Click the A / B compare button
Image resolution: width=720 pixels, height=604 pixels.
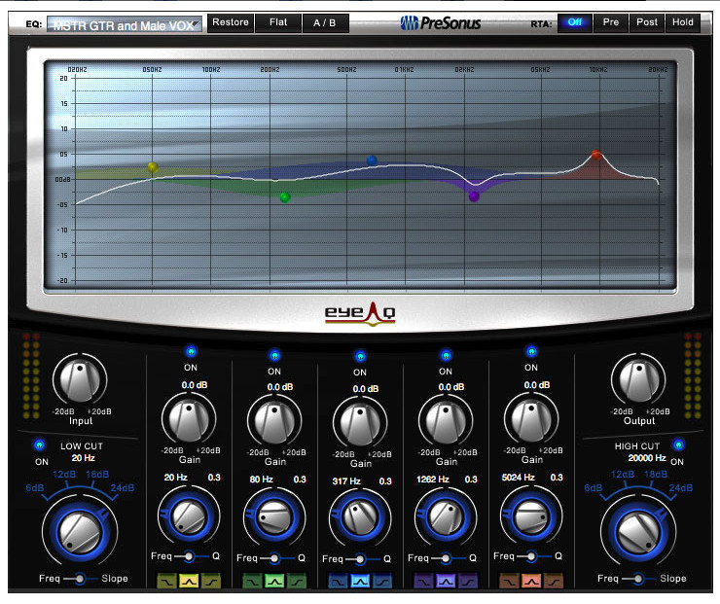325,22
